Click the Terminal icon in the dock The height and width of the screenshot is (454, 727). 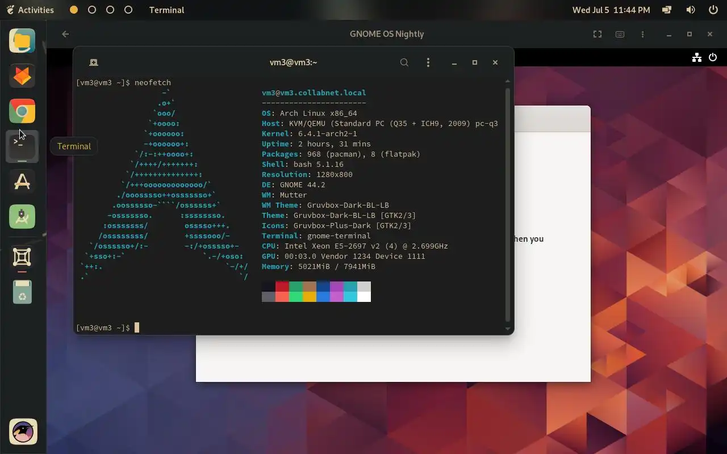click(22, 146)
